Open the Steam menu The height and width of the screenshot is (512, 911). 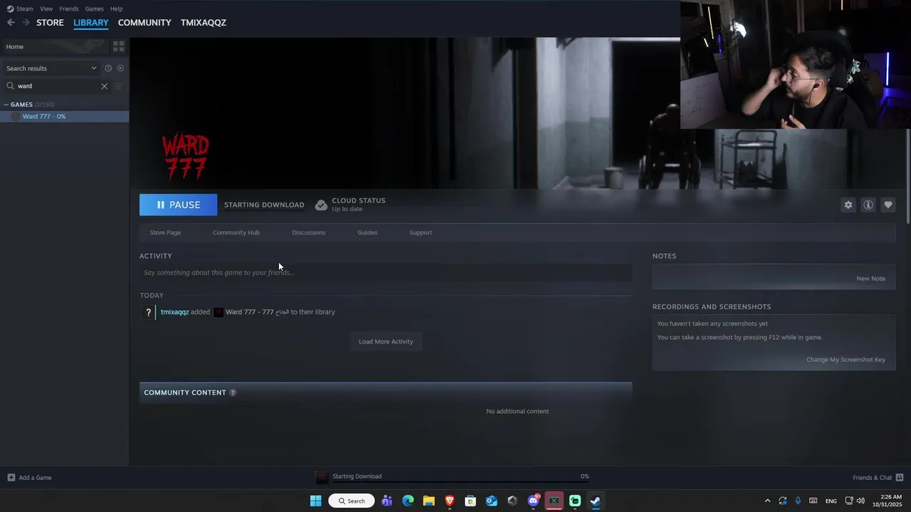pos(25,9)
